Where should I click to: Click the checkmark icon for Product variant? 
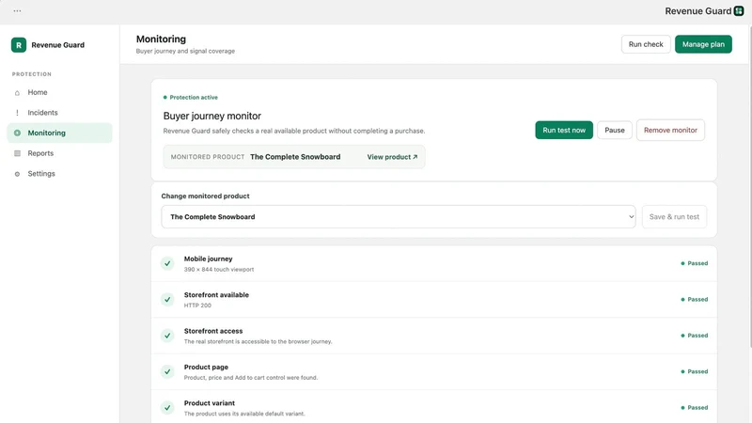coord(167,408)
